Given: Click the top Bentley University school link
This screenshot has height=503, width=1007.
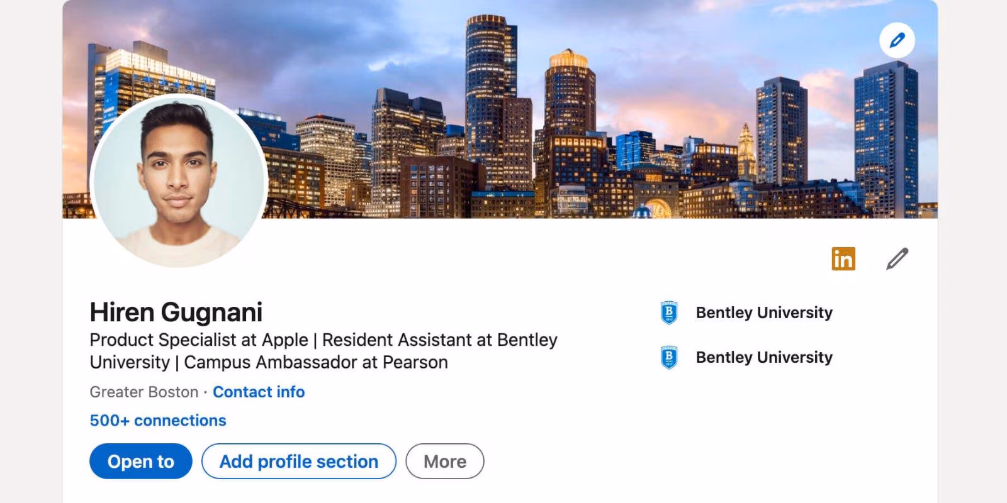Looking at the screenshot, I should (763, 312).
